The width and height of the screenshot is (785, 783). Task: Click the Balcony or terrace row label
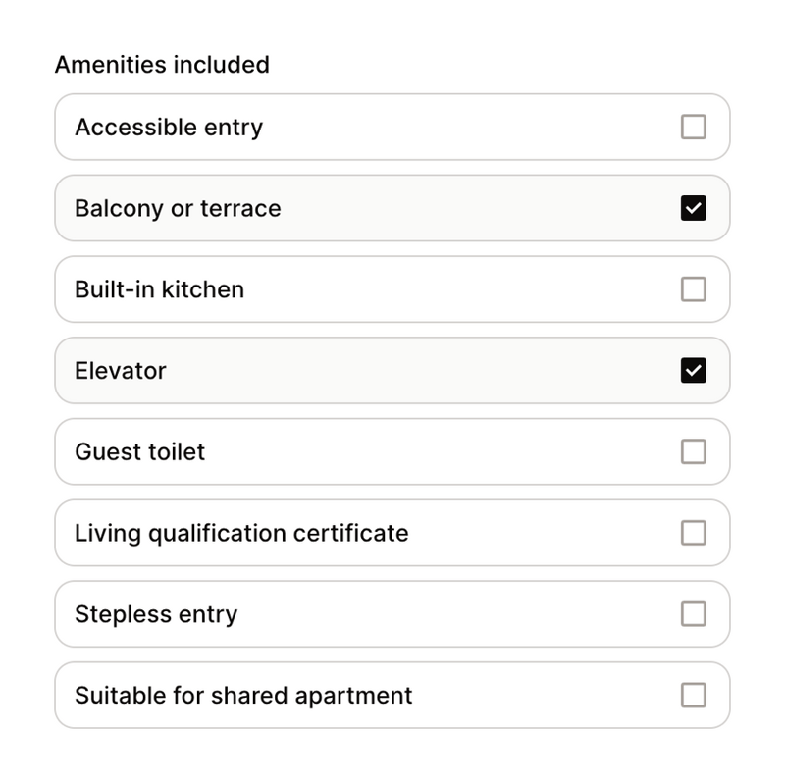(177, 208)
